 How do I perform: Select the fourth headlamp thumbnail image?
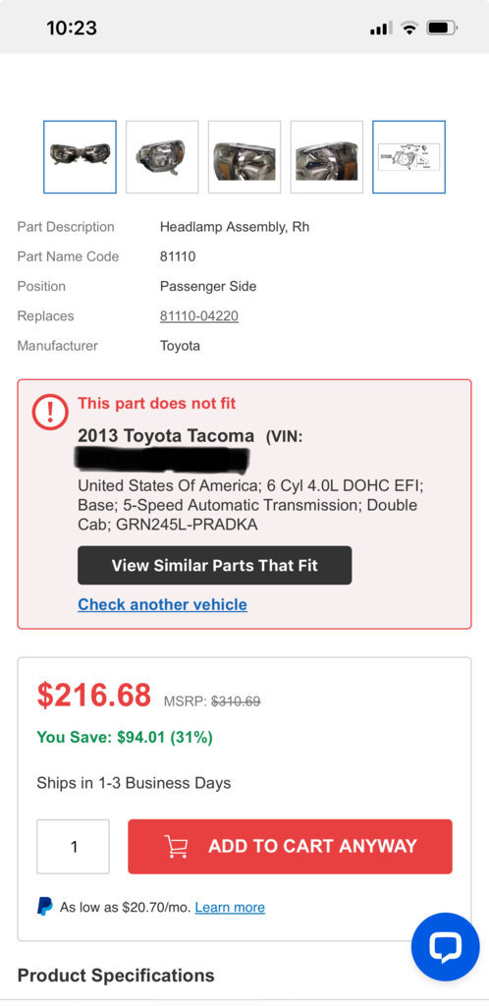click(x=327, y=156)
